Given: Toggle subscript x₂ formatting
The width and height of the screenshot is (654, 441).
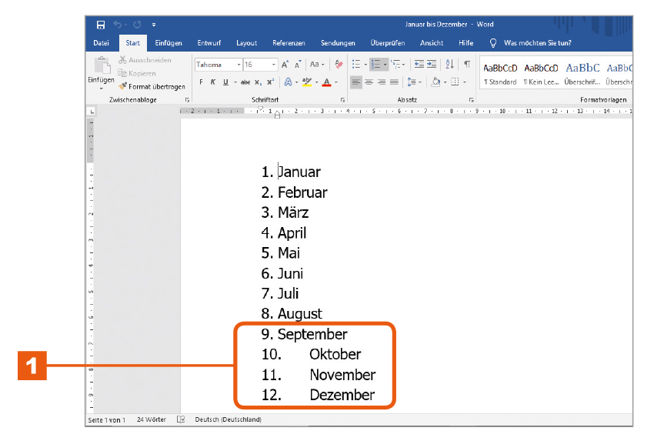Looking at the screenshot, I should pyautogui.click(x=259, y=82).
